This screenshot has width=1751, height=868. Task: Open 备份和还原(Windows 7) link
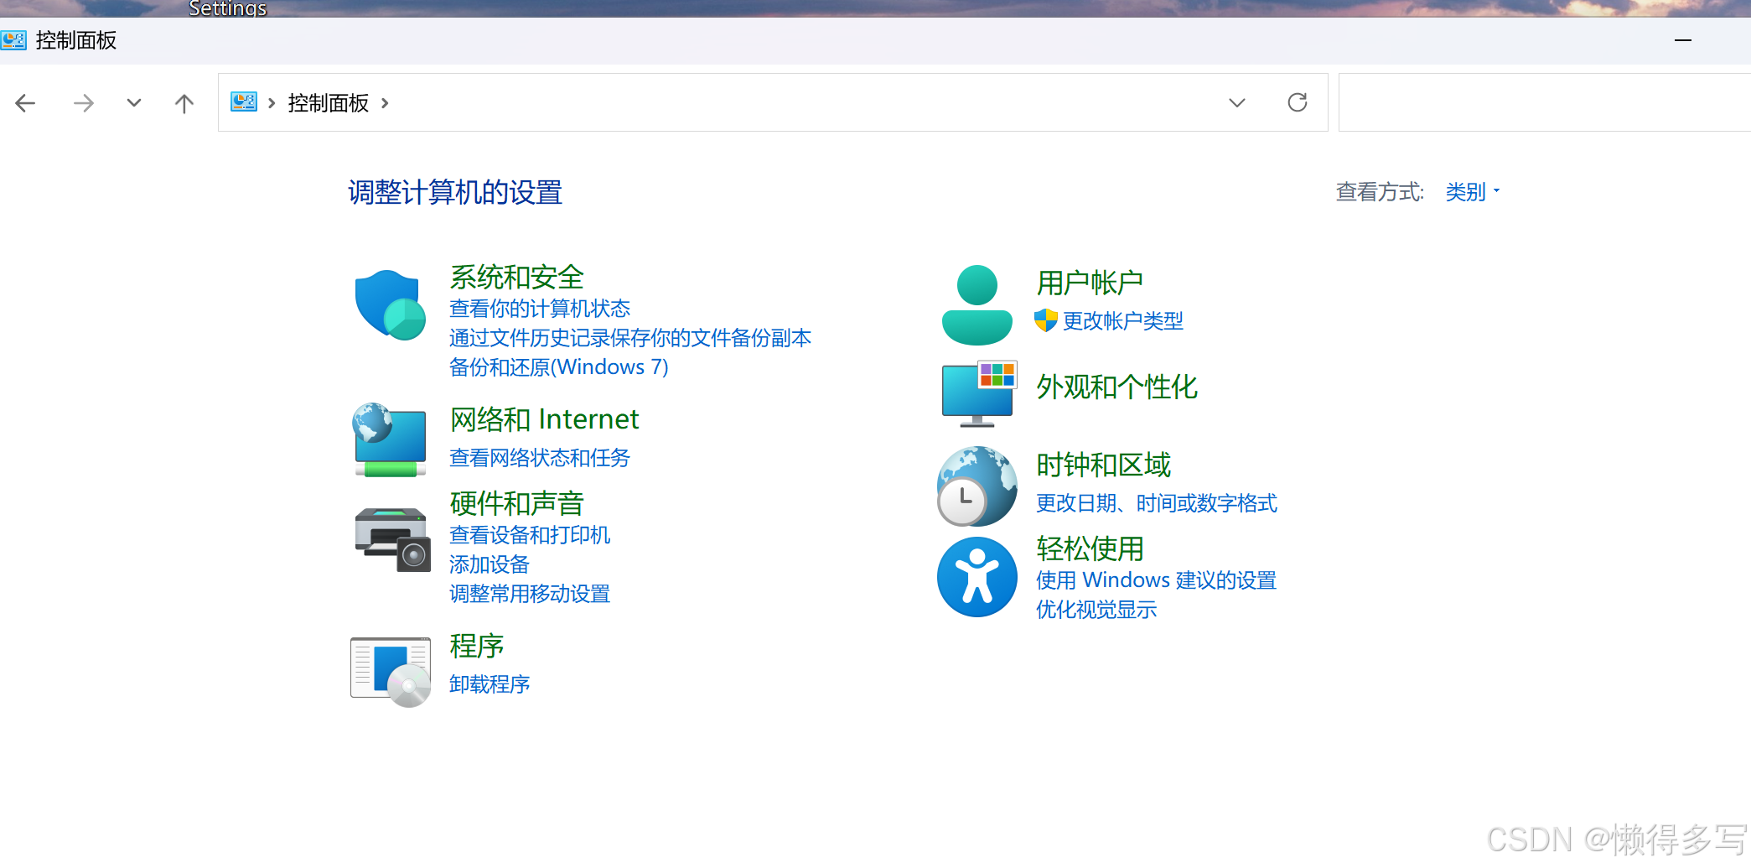(x=559, y=367)
